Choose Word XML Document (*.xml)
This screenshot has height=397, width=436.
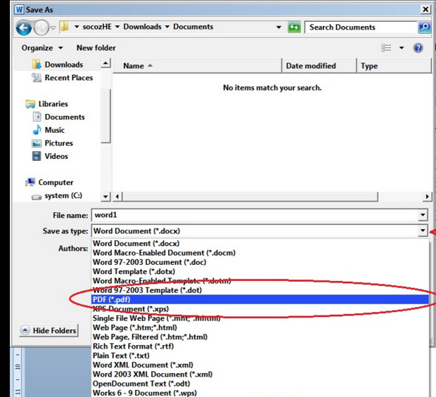(260, 365)
